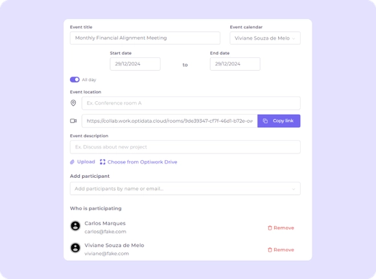
Task: Click the Upload link
Action: (x=86, y=162)
